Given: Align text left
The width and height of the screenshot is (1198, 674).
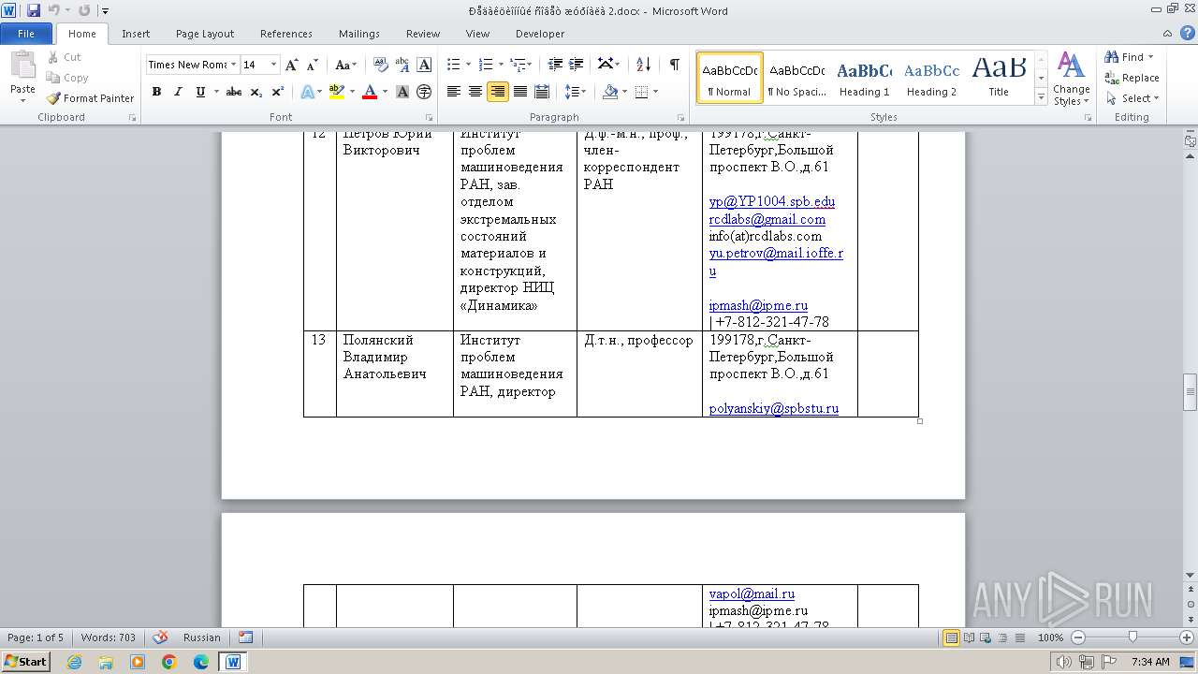Looking at the screenshot, I should click(x=454, y=92).
